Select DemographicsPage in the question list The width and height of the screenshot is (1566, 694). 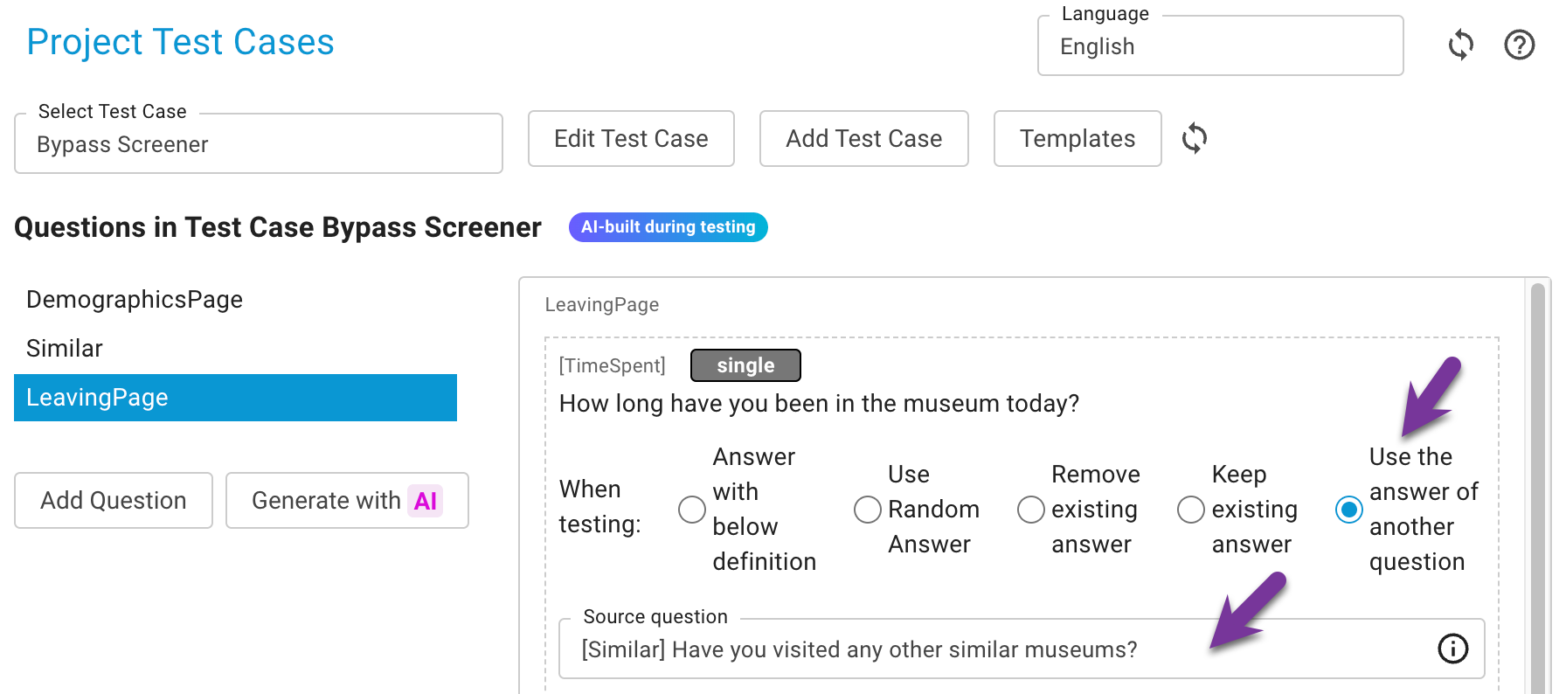coord(235,300)
